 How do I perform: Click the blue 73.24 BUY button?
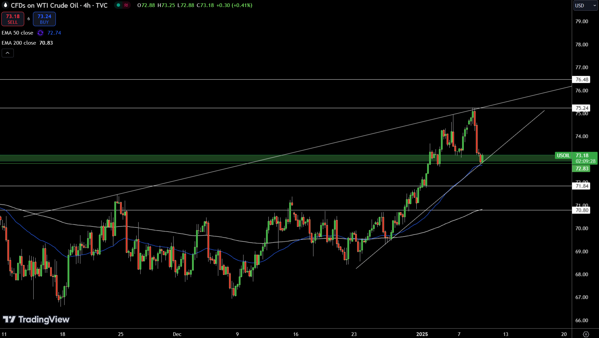pyautogui.click(x=44, y=19)
